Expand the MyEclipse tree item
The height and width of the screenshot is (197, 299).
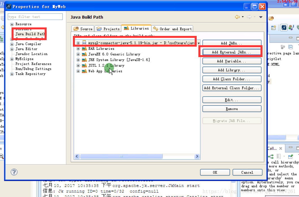12,59
